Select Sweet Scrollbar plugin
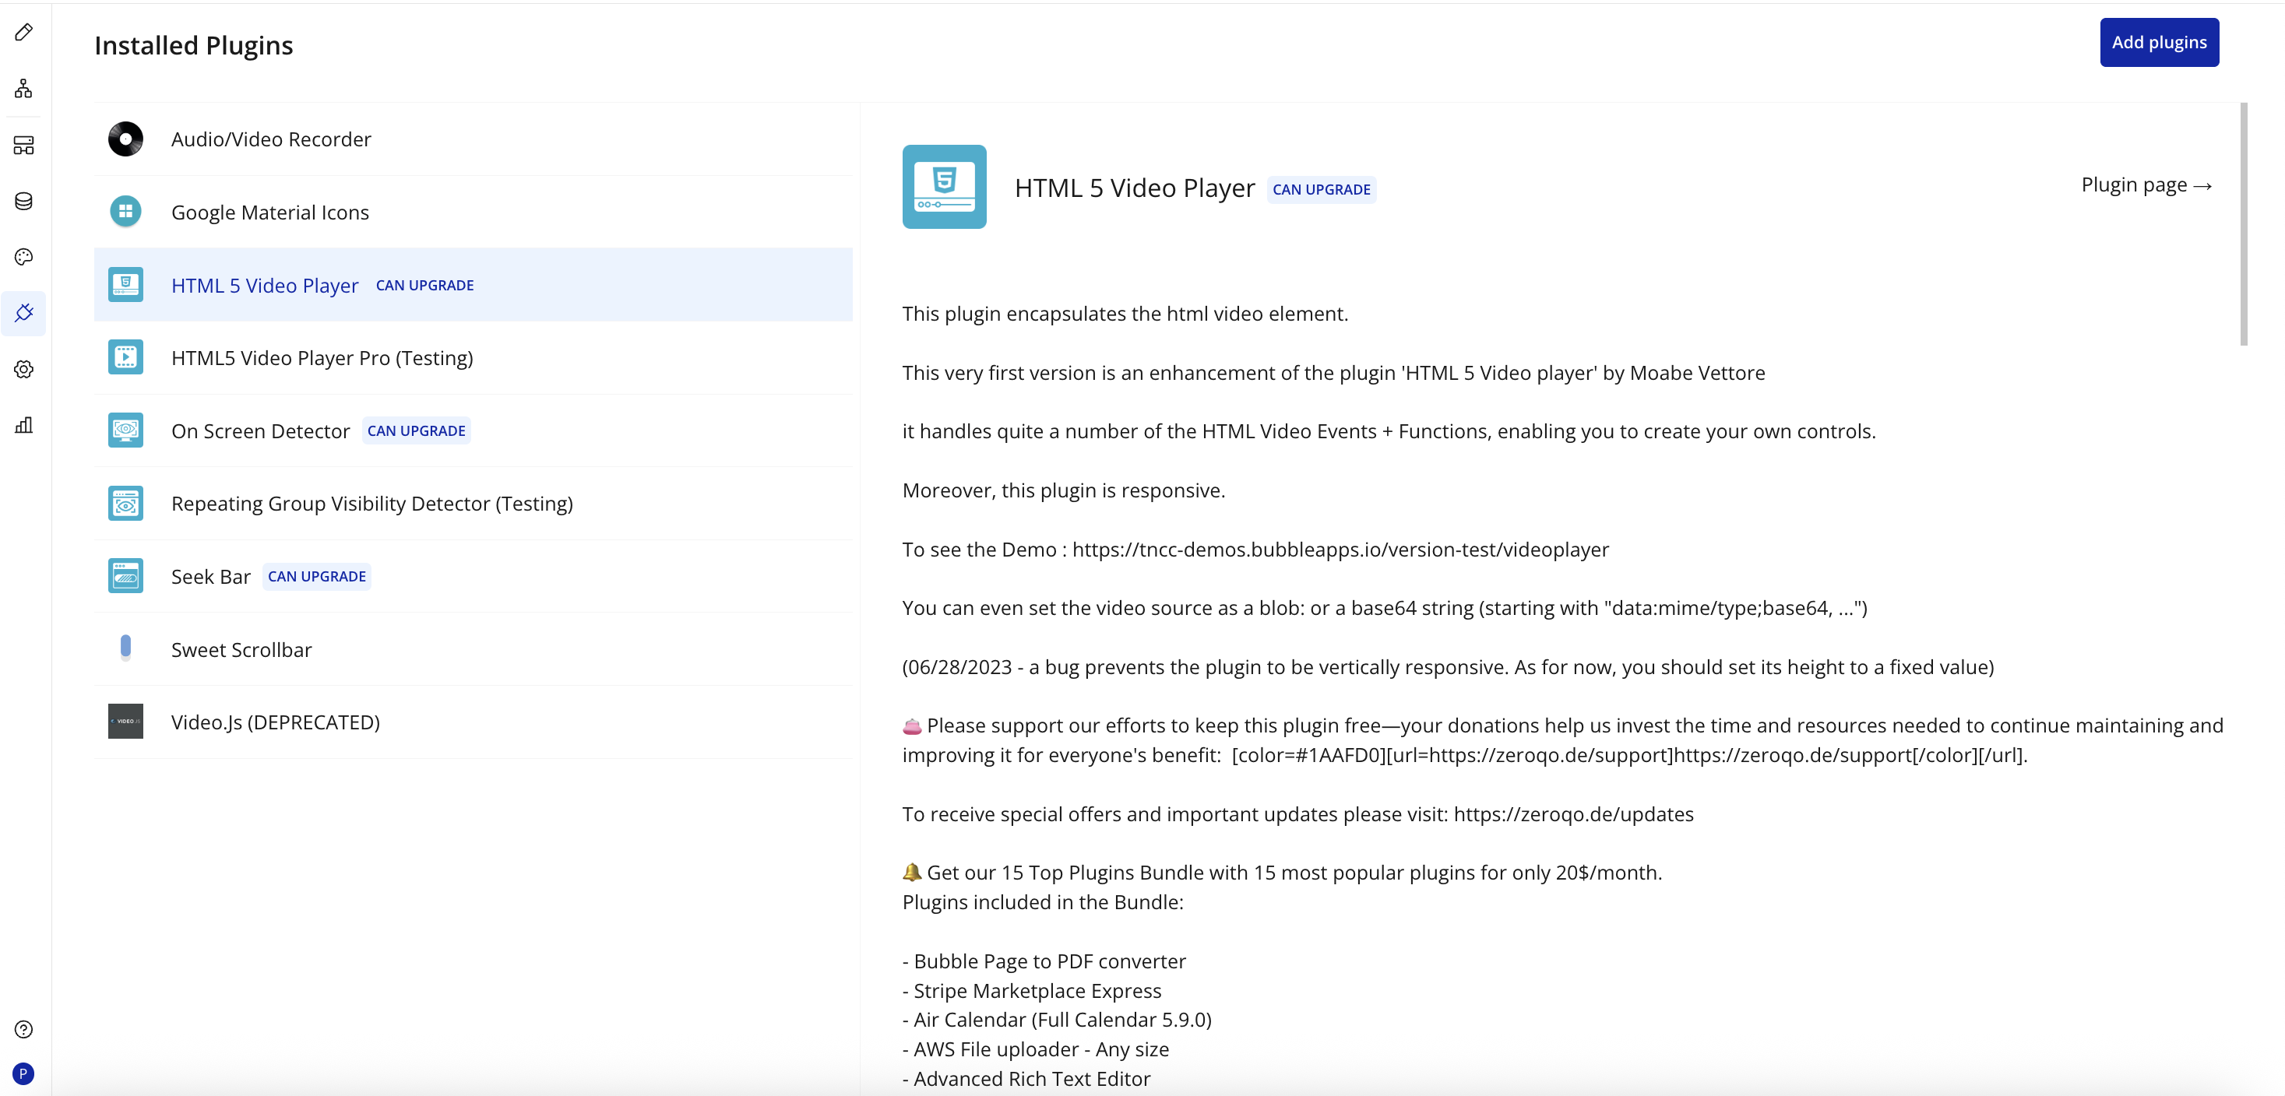The image size is (2285, 1096). (241, 650)
